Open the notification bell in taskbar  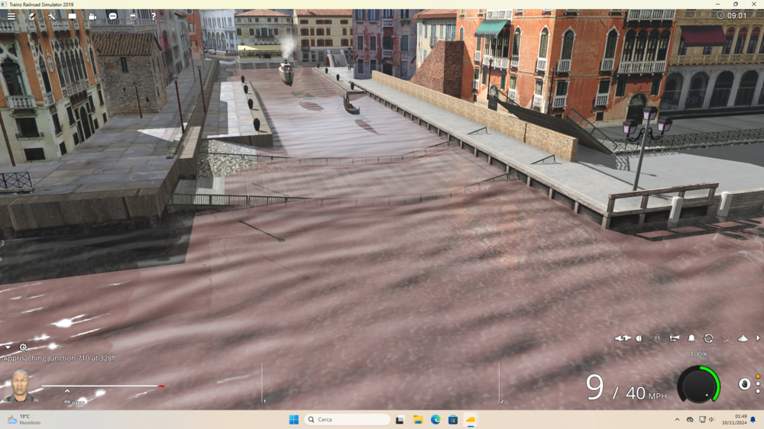[753, 419]
